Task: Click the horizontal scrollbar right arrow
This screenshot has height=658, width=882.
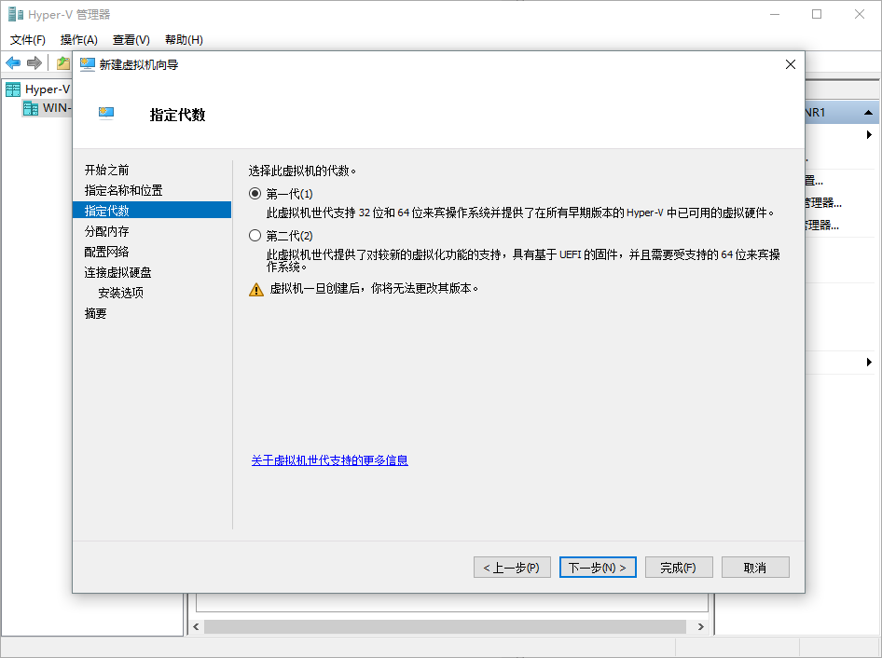Action: (701, 626)
